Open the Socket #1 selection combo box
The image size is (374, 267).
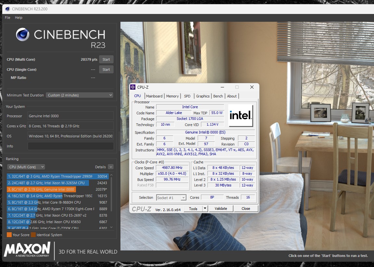coord(171,197)
